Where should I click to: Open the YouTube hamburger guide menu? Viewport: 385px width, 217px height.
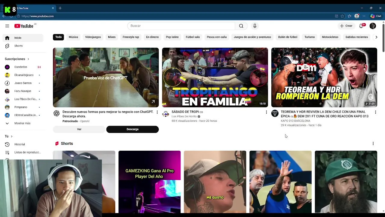pyautogui.click(x=7, y=26)
